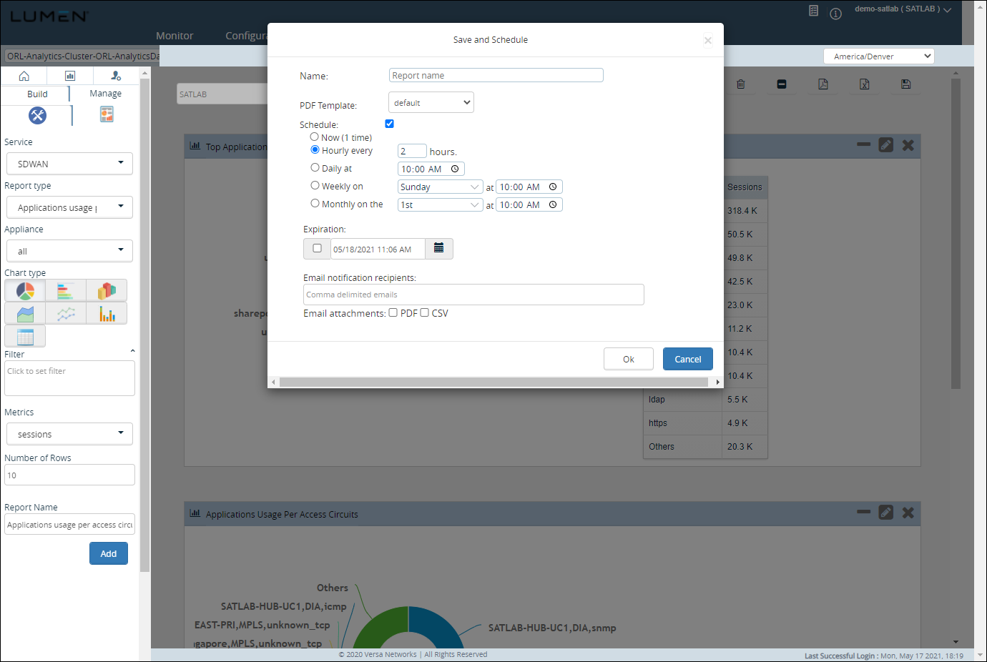
Task: Open the Monitor menu tab
Action: point(175,36)
